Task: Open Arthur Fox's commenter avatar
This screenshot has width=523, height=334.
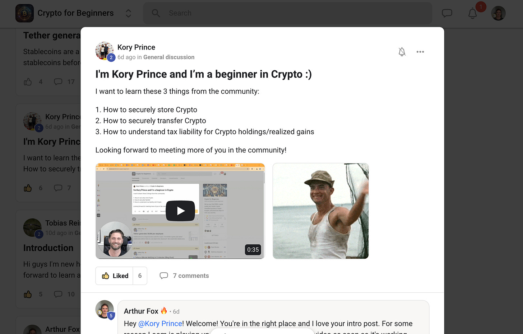Action: (x=105, y=310)
